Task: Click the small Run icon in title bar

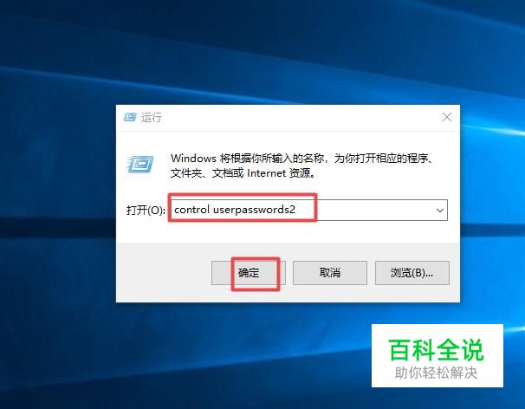Action: [130, 117]
